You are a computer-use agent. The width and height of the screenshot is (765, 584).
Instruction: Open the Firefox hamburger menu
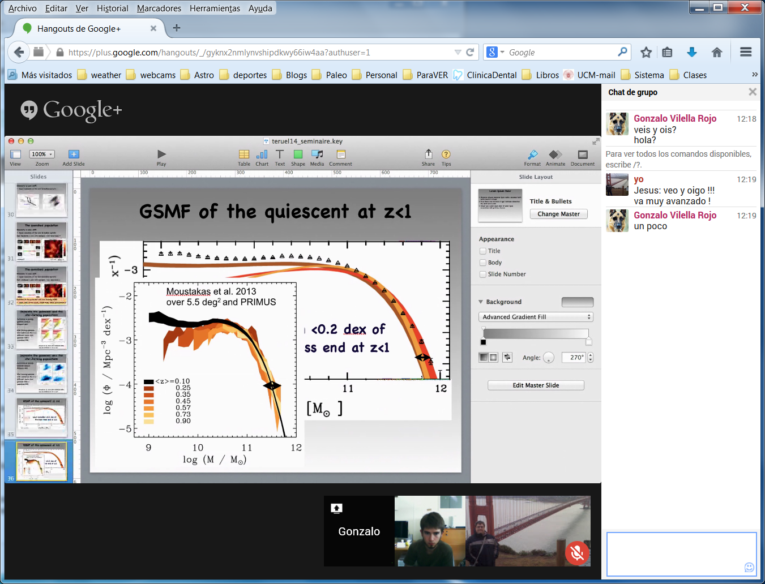[x=746, y=52]
